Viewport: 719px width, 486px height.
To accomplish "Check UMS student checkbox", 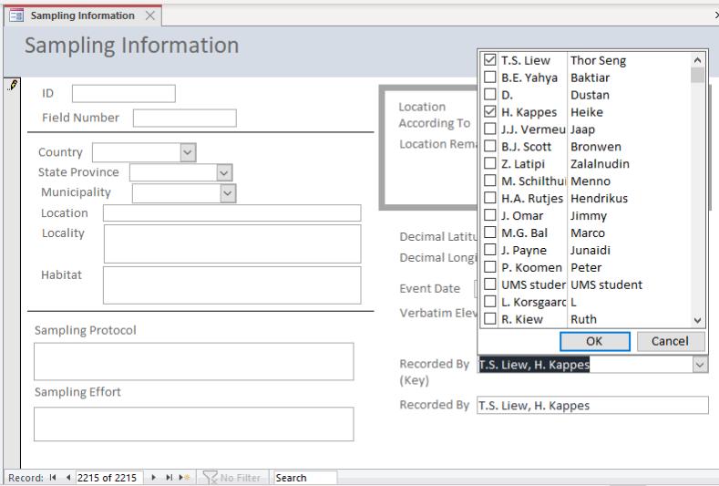I will 489,284.
